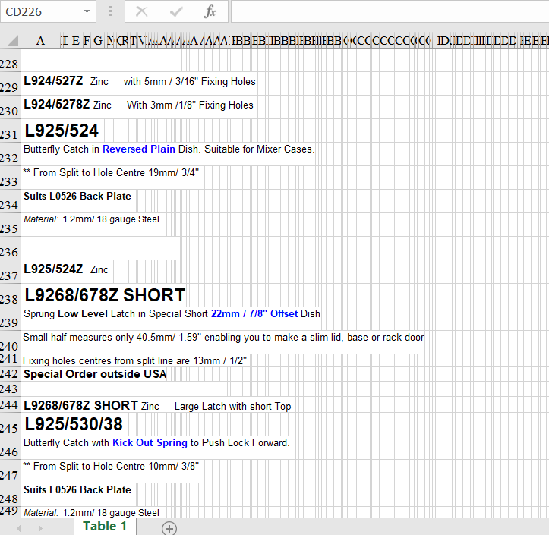Expand the Name Box dropdown arrow
This screenshot has height=535, width=549.
[x=87, y=12]
